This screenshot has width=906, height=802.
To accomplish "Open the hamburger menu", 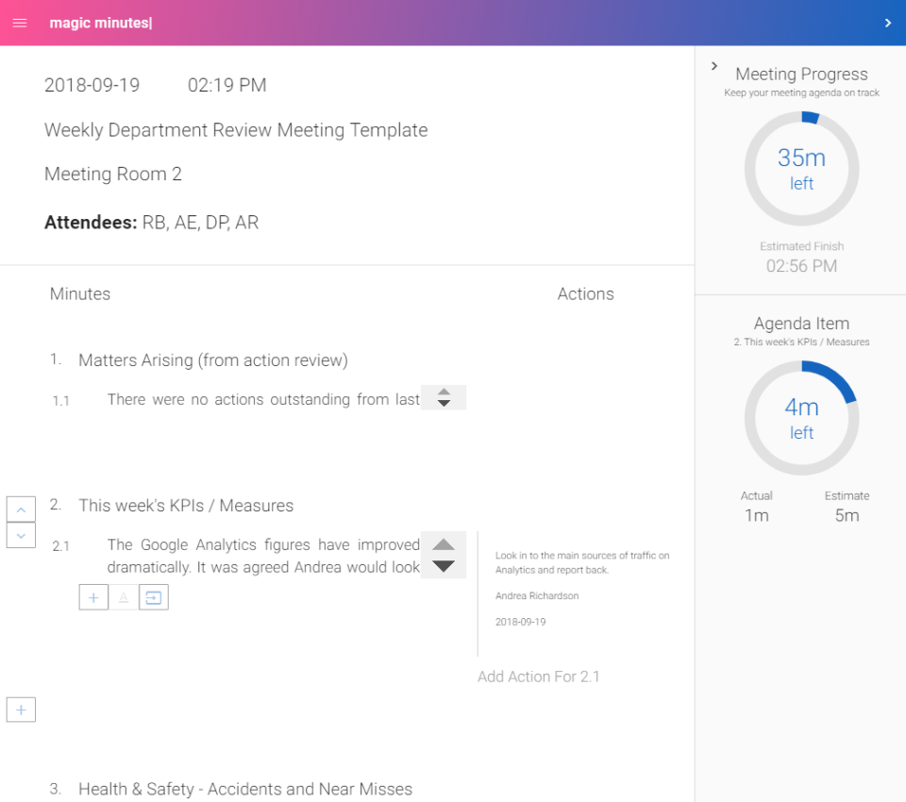I will click(x=20, y=23).
